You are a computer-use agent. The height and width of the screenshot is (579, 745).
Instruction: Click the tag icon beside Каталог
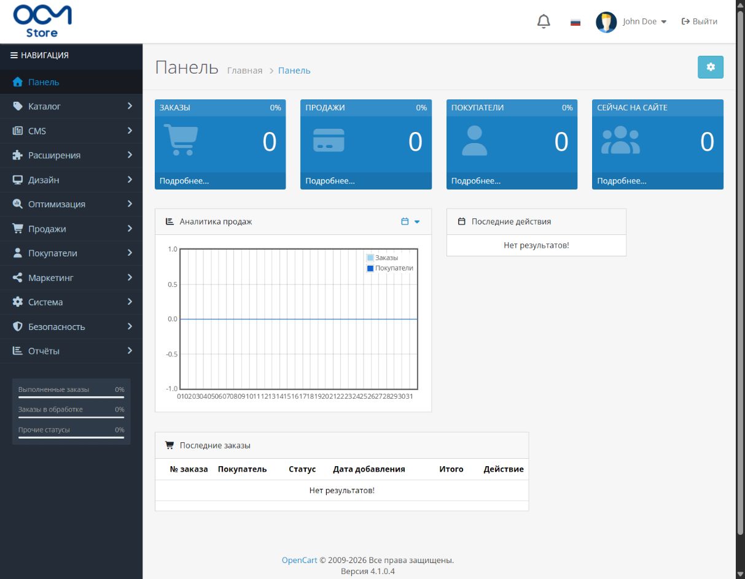(x=18, y=106)
